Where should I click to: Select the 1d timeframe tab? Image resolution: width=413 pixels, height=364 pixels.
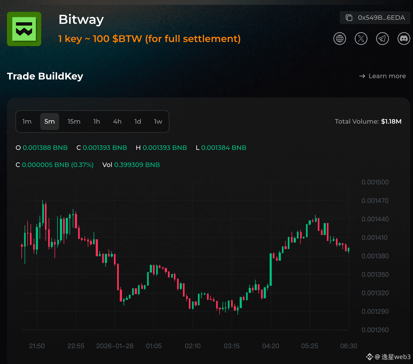[x=138, y=122]
